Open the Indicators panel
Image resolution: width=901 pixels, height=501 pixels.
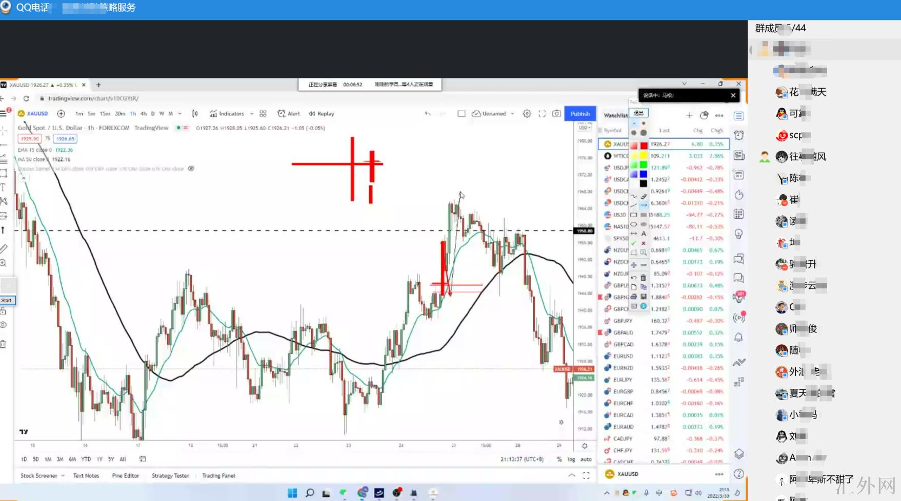point(227,114)
